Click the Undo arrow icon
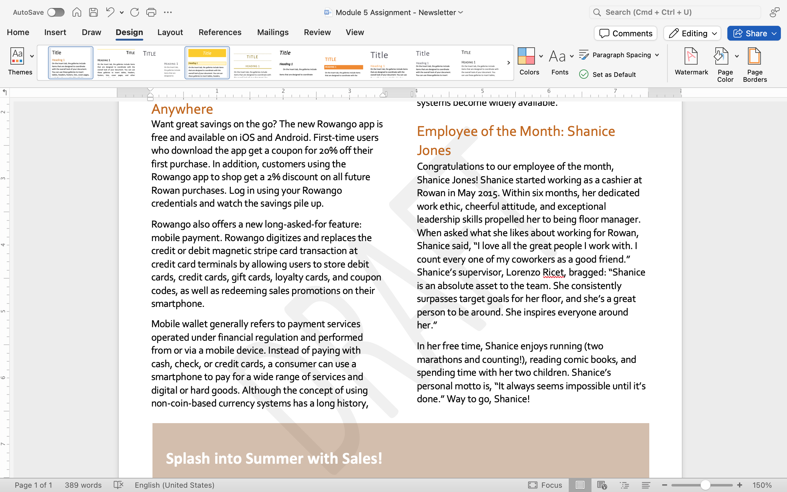Screen dimensions: 787x492 click(110, 12)
